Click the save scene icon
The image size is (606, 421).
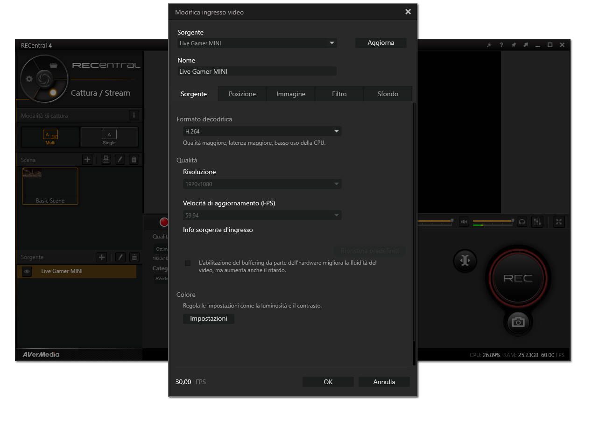pos(106,160)
